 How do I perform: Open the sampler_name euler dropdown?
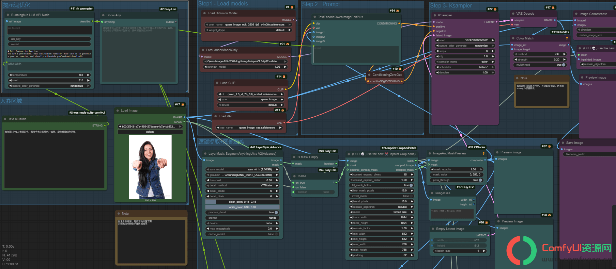[465, 62]
